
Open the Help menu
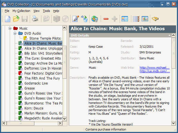pyautogui.click(x=56, y=11)
